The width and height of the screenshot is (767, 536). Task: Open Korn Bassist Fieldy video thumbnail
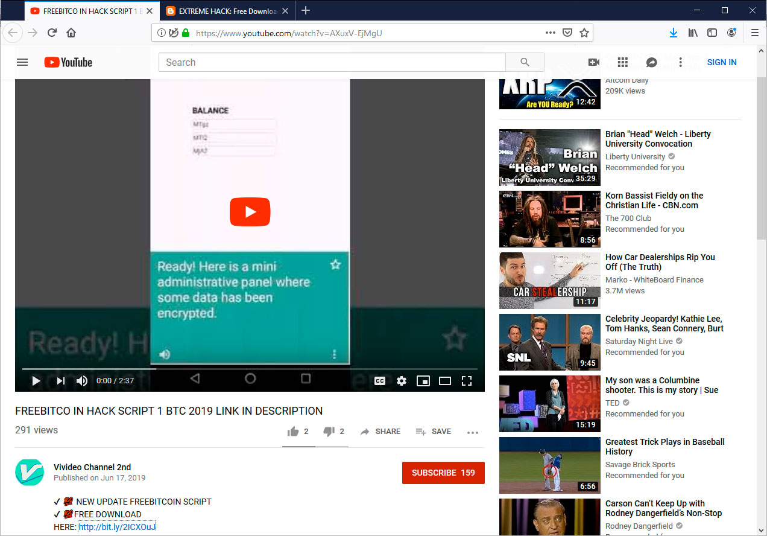point(550,219)
